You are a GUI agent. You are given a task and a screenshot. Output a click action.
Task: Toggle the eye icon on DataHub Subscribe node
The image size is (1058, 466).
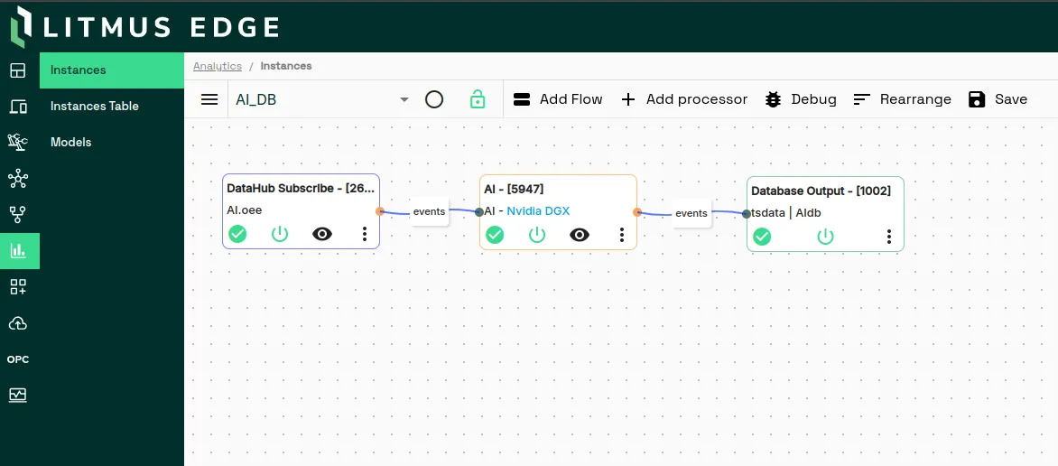(x=322, y=234)
